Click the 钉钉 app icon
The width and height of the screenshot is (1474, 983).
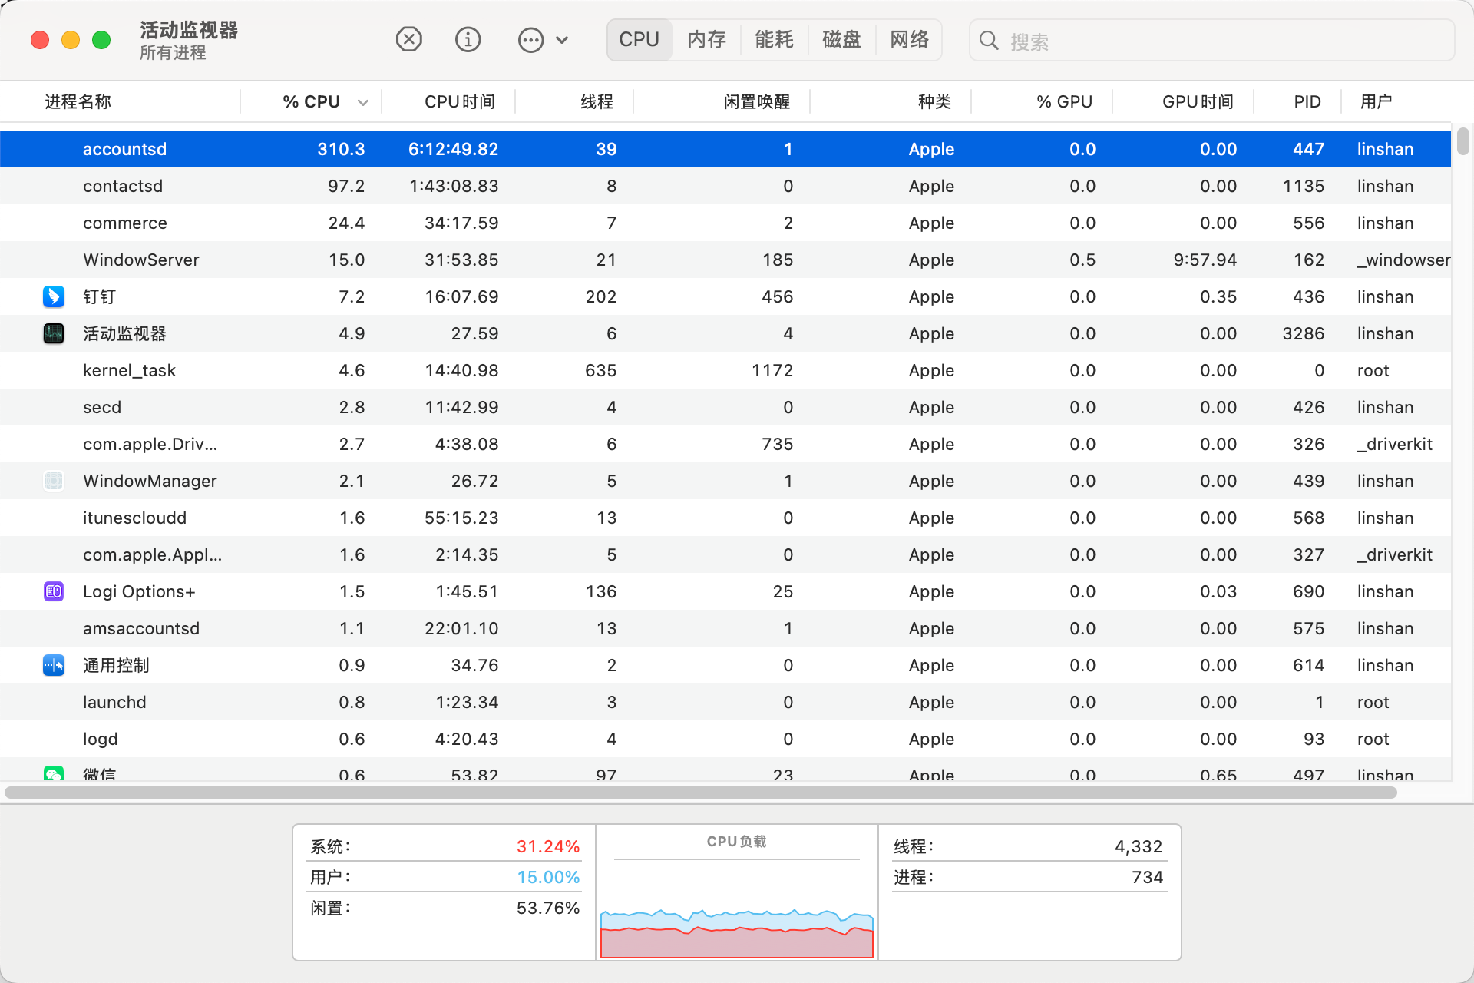[x=54, y=296]
